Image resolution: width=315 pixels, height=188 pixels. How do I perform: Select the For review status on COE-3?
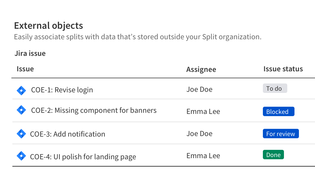281,134
